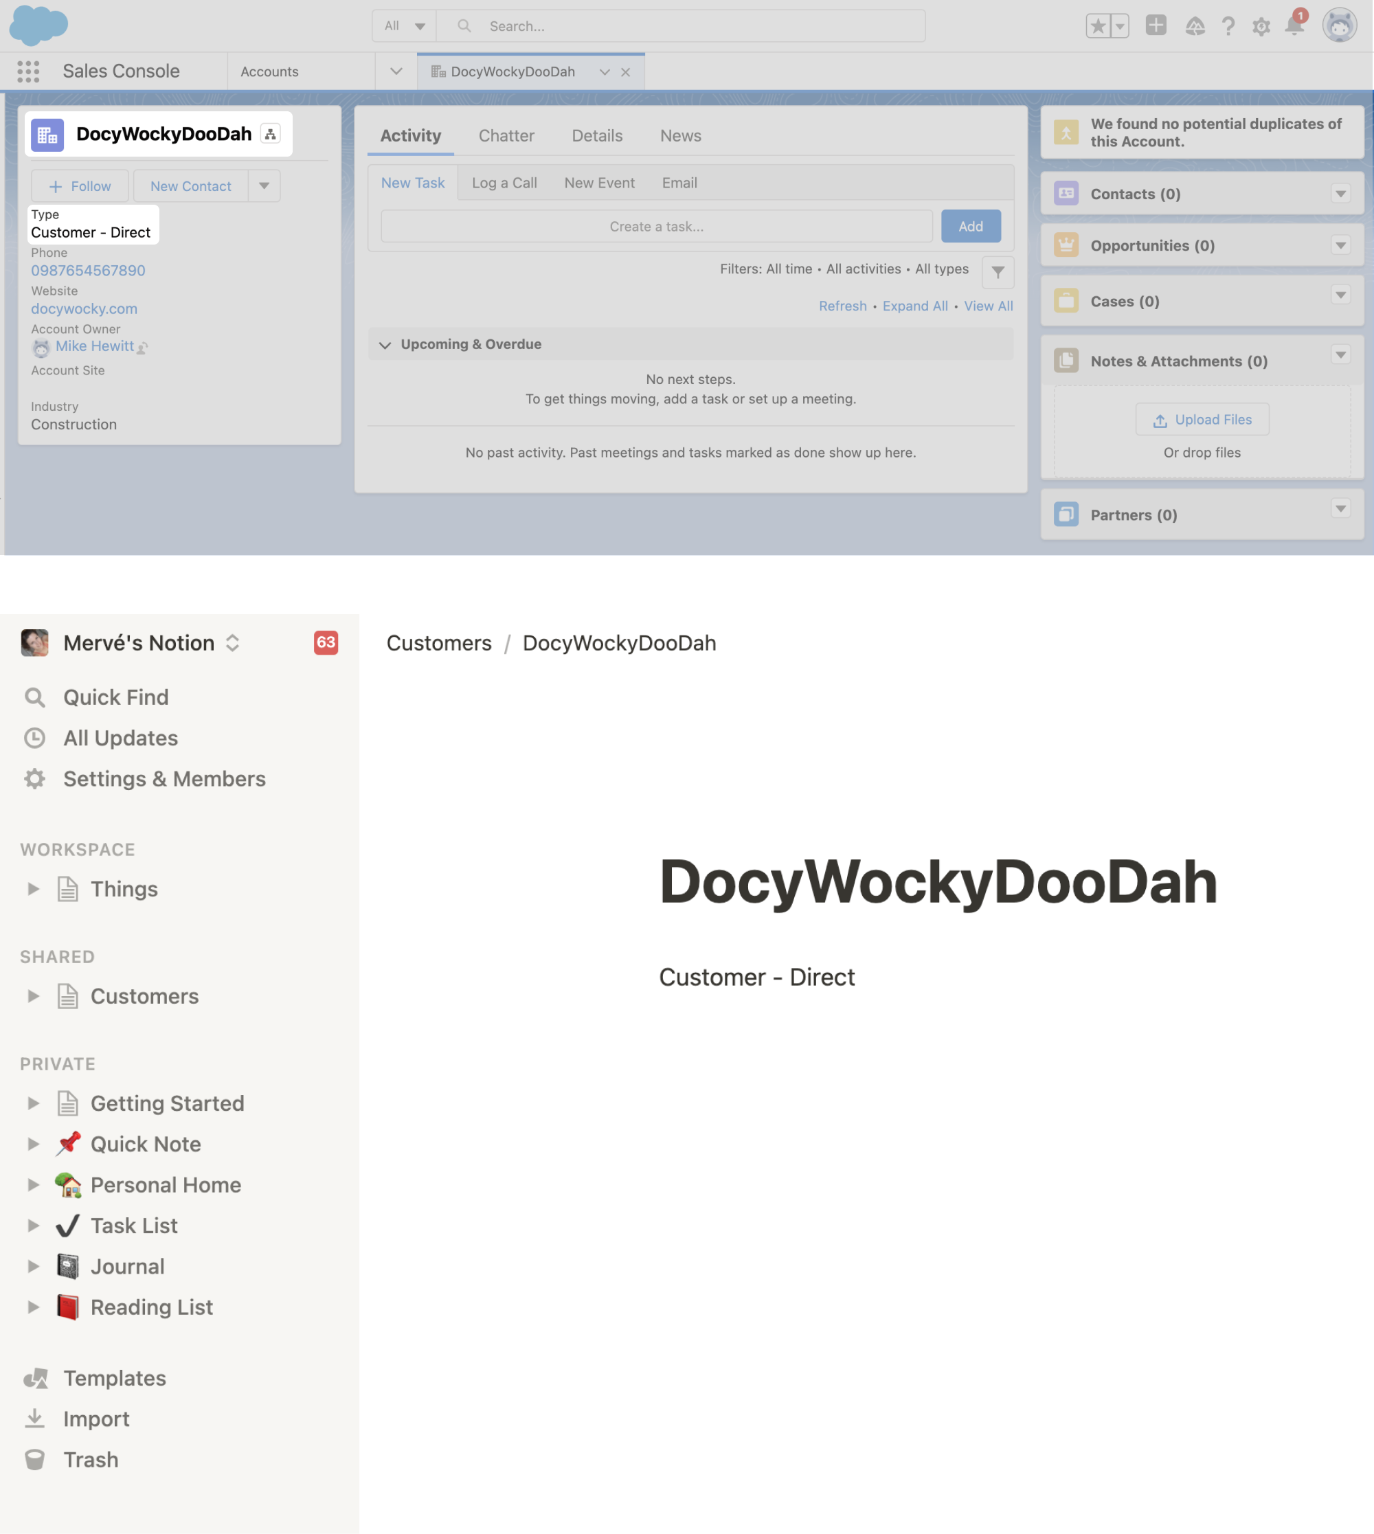Click the global actions plus icon
The height and width of the screenshot is (1534, 1374).
[x=1155, y=25]
